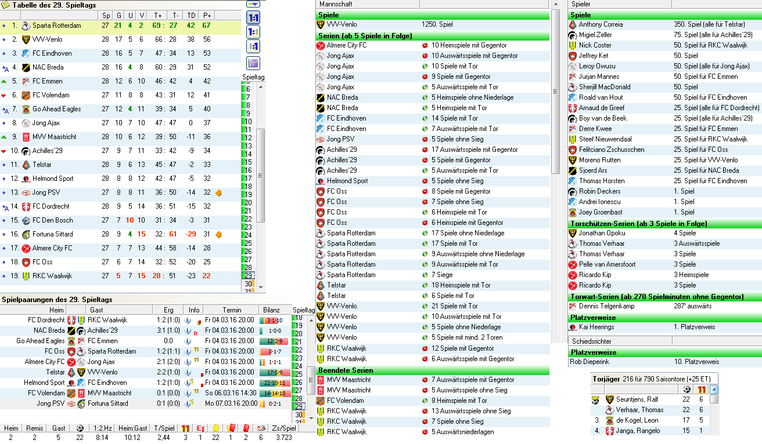
Task: Open info icon for Go Ahead Eagles match
Action: point(188,341)
